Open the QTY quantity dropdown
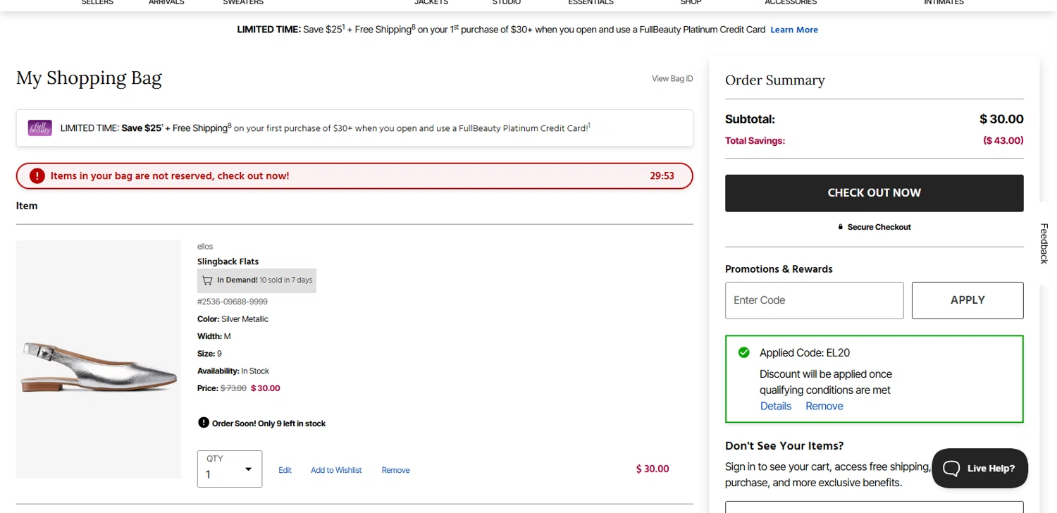Viewport: 1057px width, 513px height. [x=230, y=469]
